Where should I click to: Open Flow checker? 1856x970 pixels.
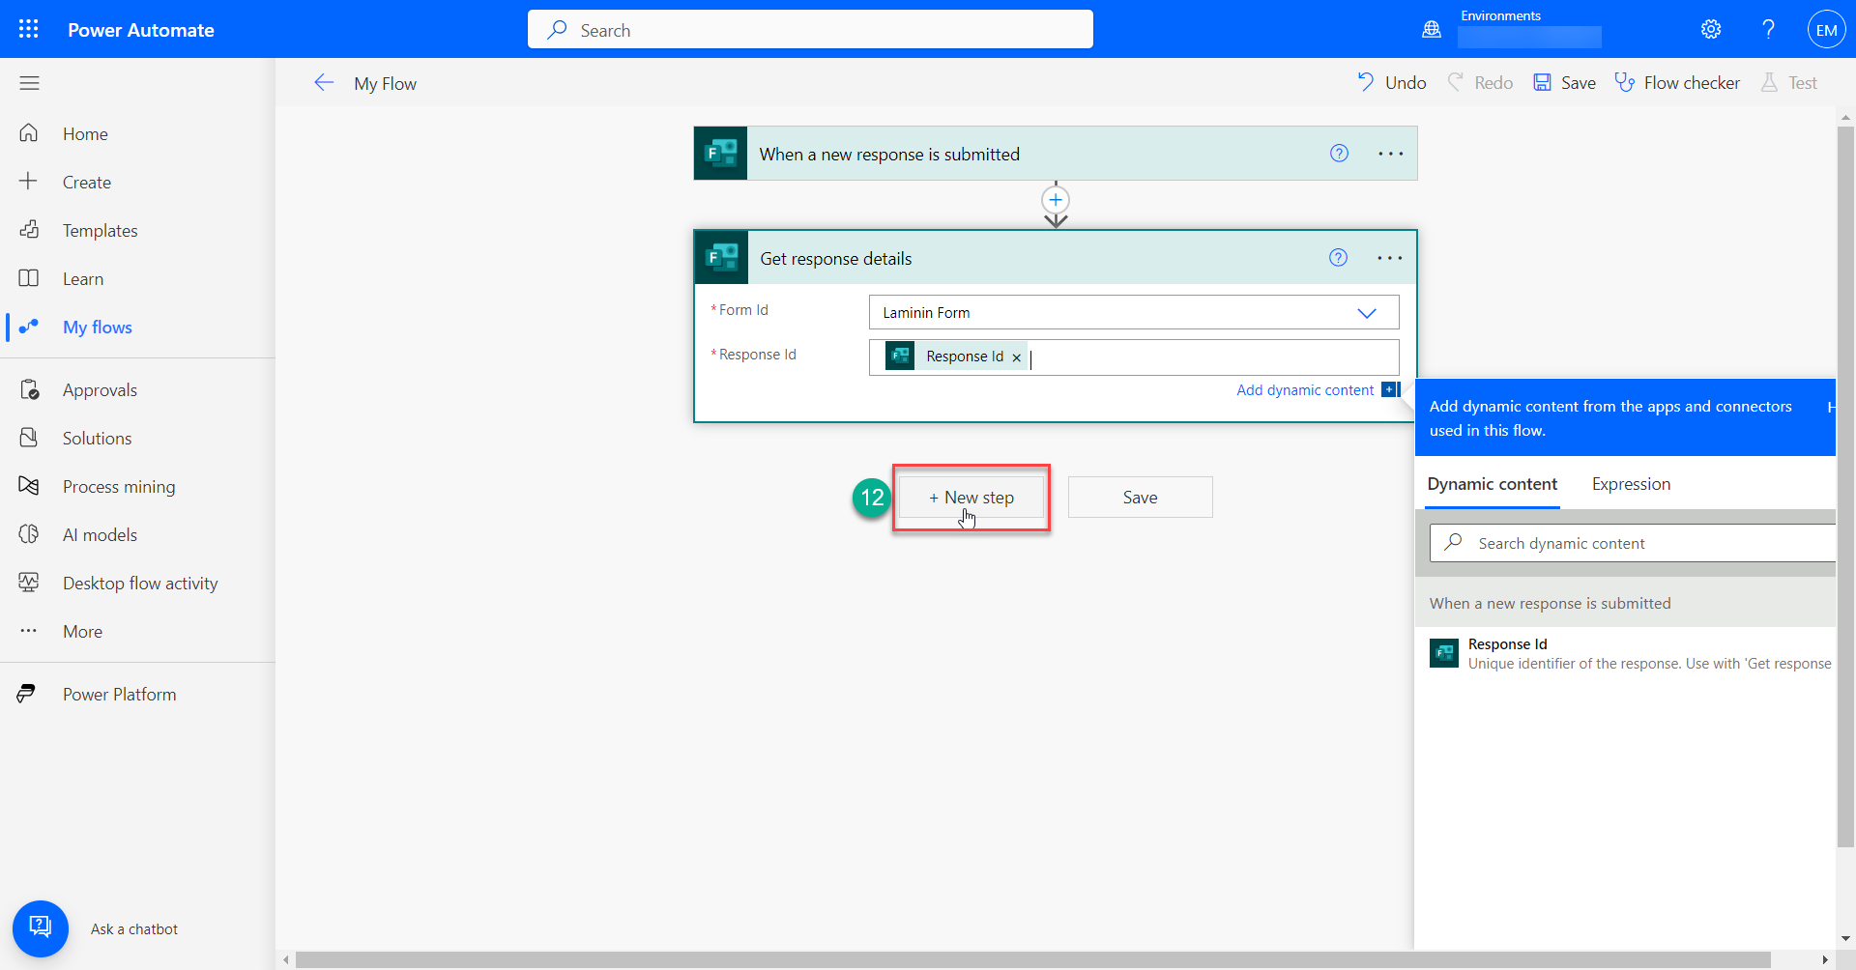click(1677, 83)
